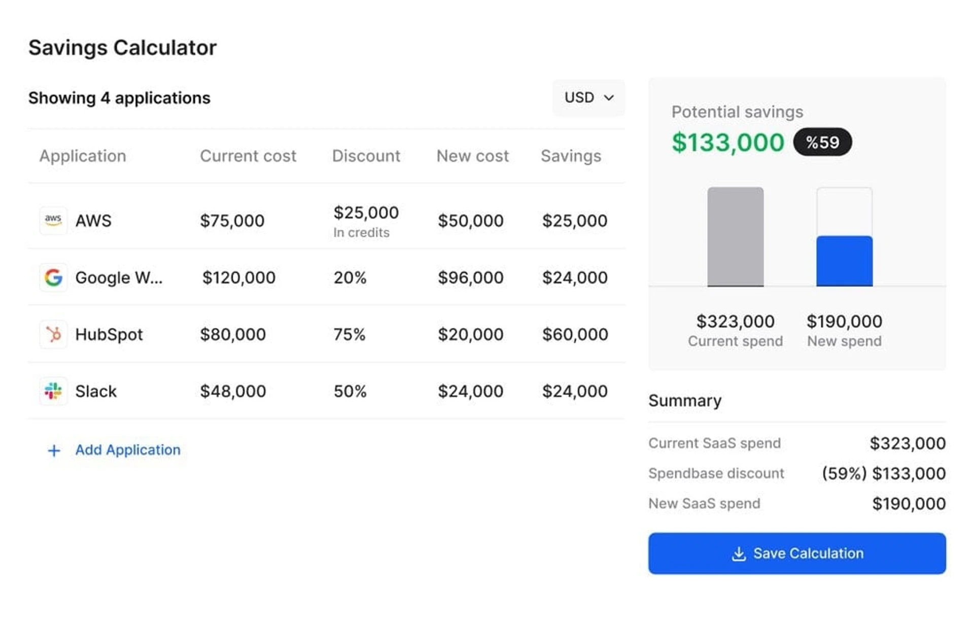Click the HubSpot logo icon
Viewport: 974px width, 631px height.
pos(53,334)
